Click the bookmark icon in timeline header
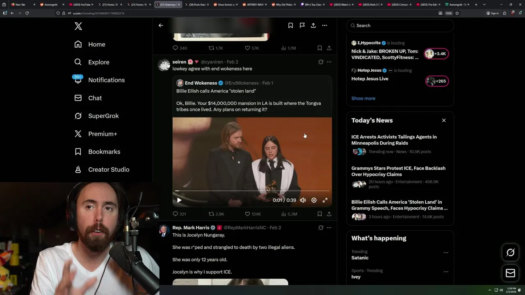 290,25
